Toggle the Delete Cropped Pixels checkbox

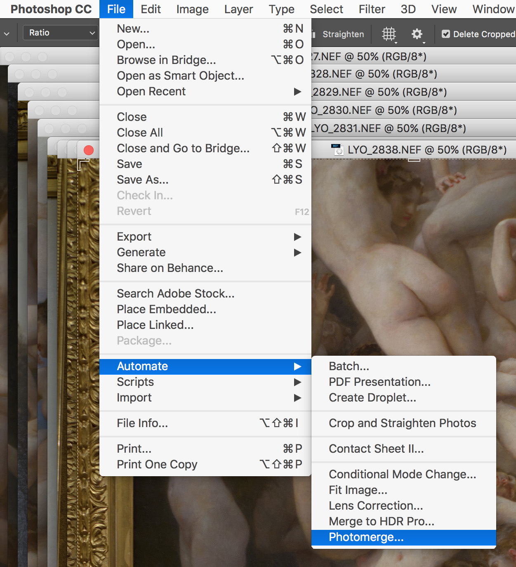pos(446,34)
